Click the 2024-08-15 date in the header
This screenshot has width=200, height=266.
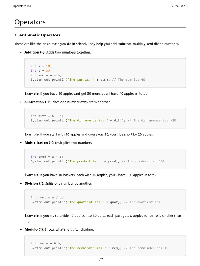tap(179, 6)
